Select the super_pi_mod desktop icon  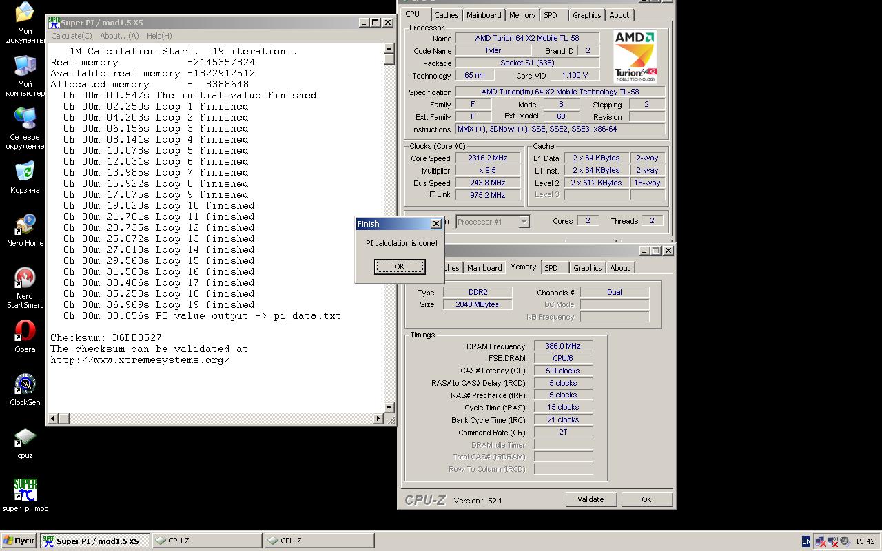coord(25,495)
